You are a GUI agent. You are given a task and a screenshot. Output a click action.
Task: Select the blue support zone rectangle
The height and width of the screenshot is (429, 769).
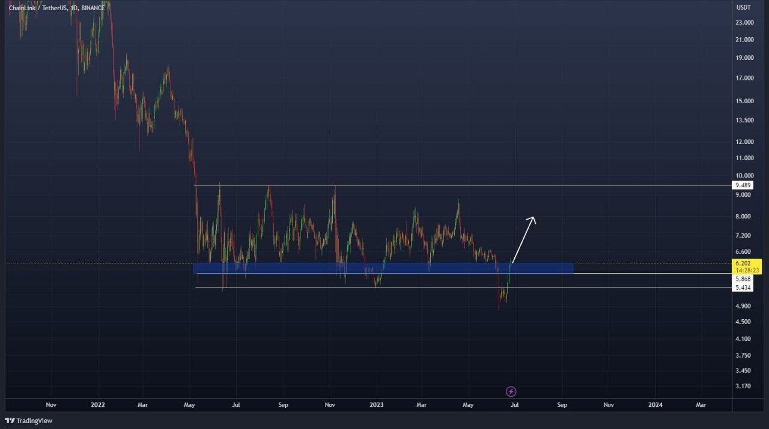pyautogui.click(x=383, y=268)
